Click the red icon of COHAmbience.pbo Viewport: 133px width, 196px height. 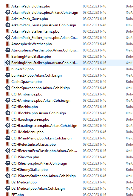pyautogui.click(x=7, y=94)
